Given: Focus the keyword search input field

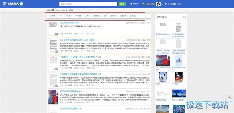Looking at the screenshot, I should point(88,4).
